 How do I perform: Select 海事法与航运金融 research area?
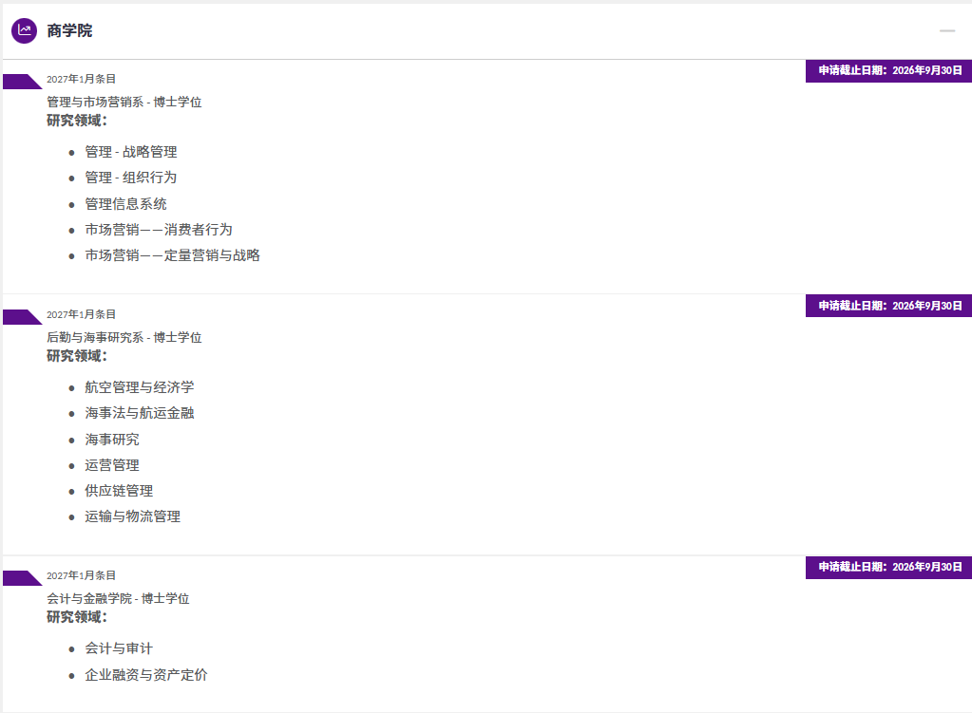[x=140, y=413]
